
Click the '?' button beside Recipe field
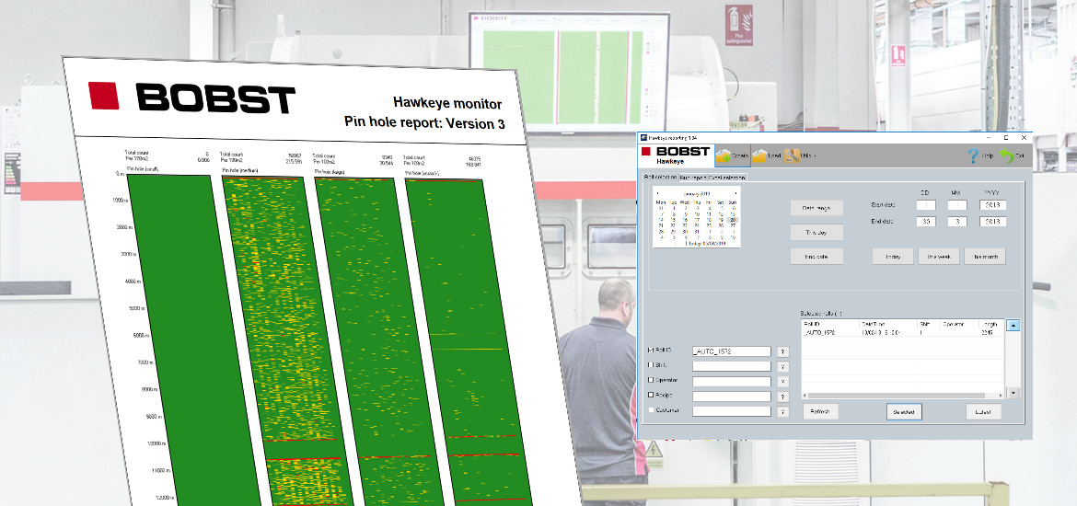[783, 397]
